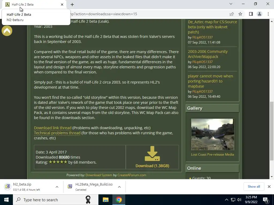Toggle the browser side panel
The height and width of the screenshot is (205, 274).
(x=251, y=14)
